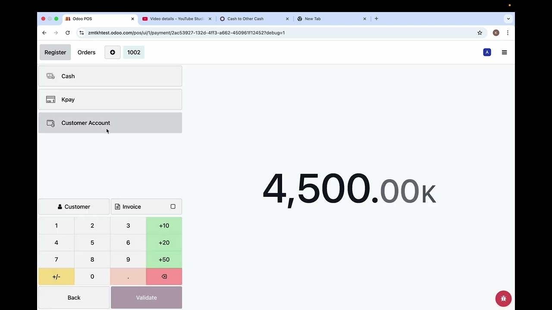552x310 pixels.
Task: View site information icon in address bar
Action: pyautogui.click(x=82, y=33)
